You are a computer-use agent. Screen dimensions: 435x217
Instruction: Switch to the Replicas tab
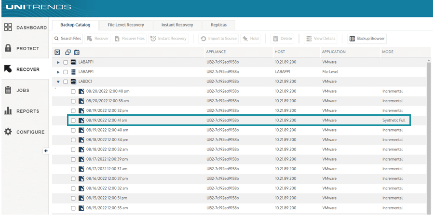coord(218,25)
